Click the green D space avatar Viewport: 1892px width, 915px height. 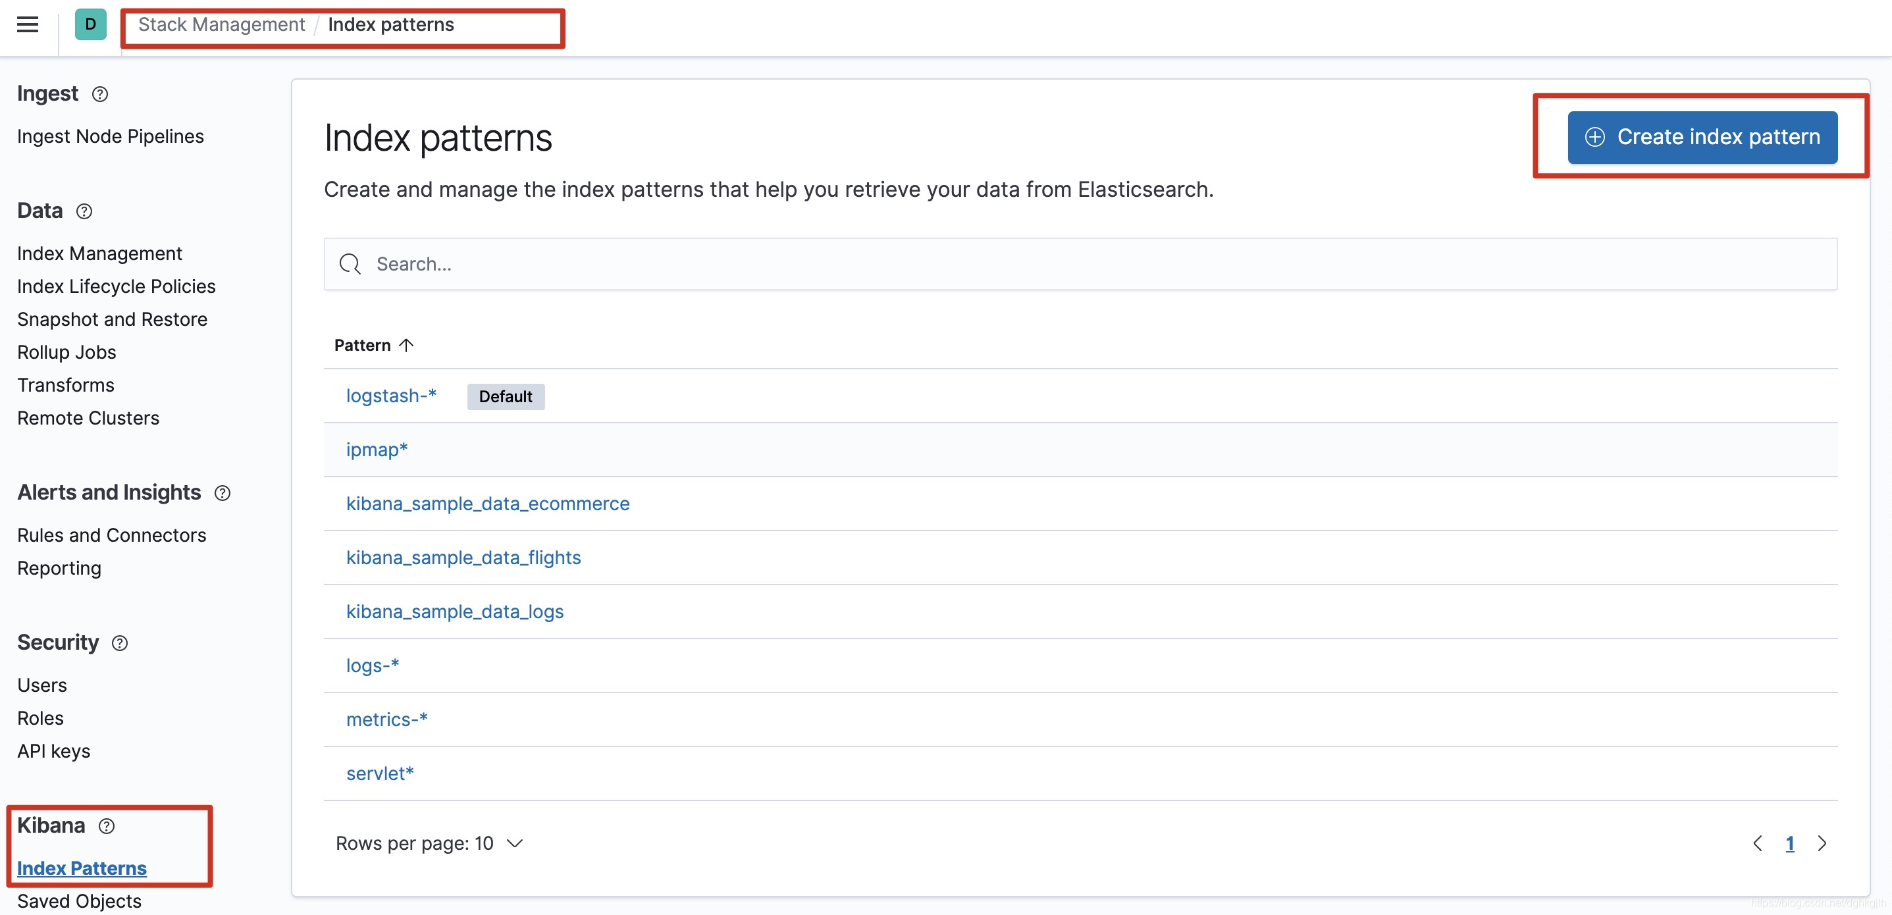point(90,24)
